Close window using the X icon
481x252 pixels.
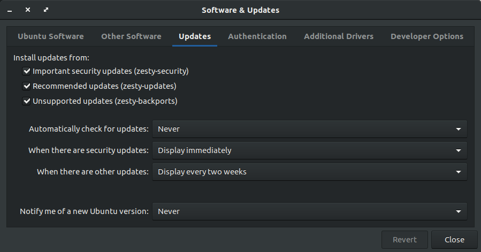(28, 10)
